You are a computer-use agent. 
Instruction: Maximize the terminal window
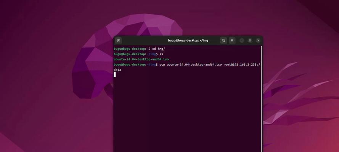coord(250,41)
